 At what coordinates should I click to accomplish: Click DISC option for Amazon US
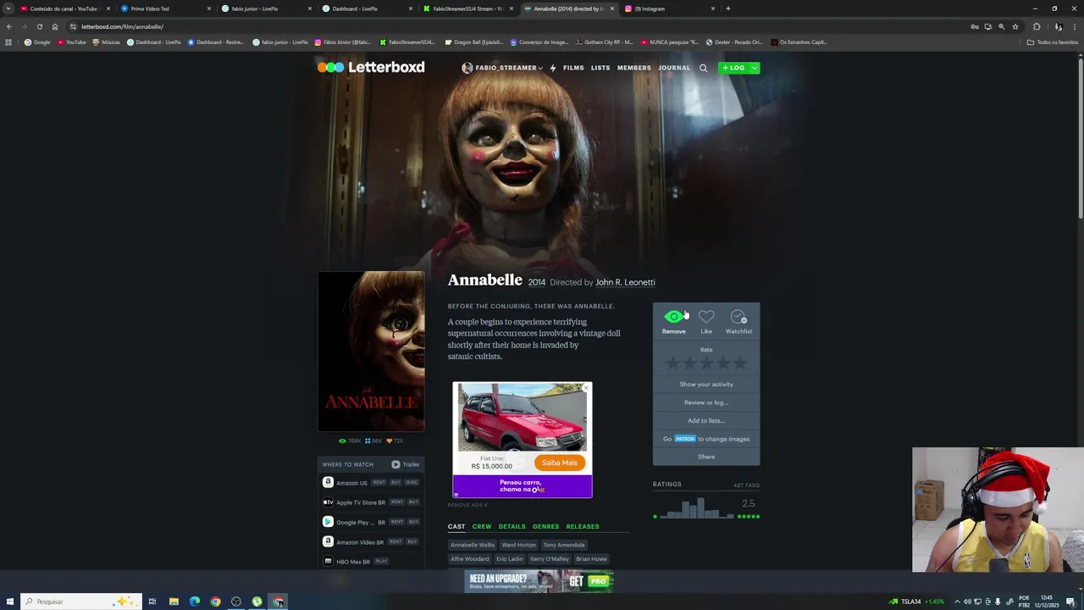click(412, 482)
